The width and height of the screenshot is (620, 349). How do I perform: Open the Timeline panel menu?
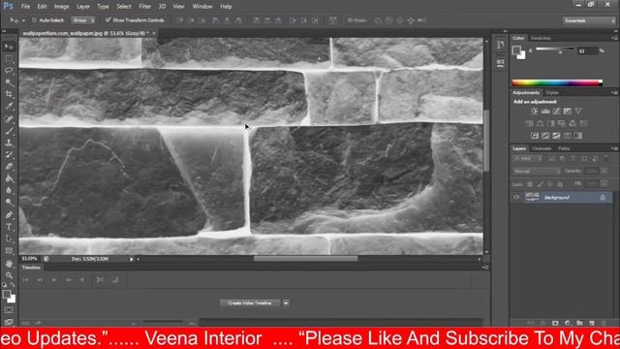click(485, 268)
